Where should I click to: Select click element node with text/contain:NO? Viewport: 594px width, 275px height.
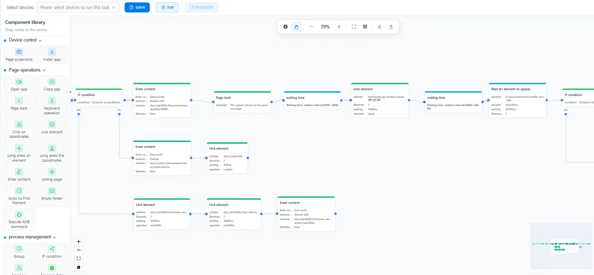pyautogui.click(x=227, y=158)
